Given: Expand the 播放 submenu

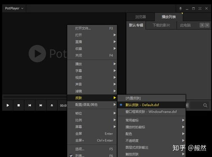Looking at the screenshot, I should click(x=92, y=64).
